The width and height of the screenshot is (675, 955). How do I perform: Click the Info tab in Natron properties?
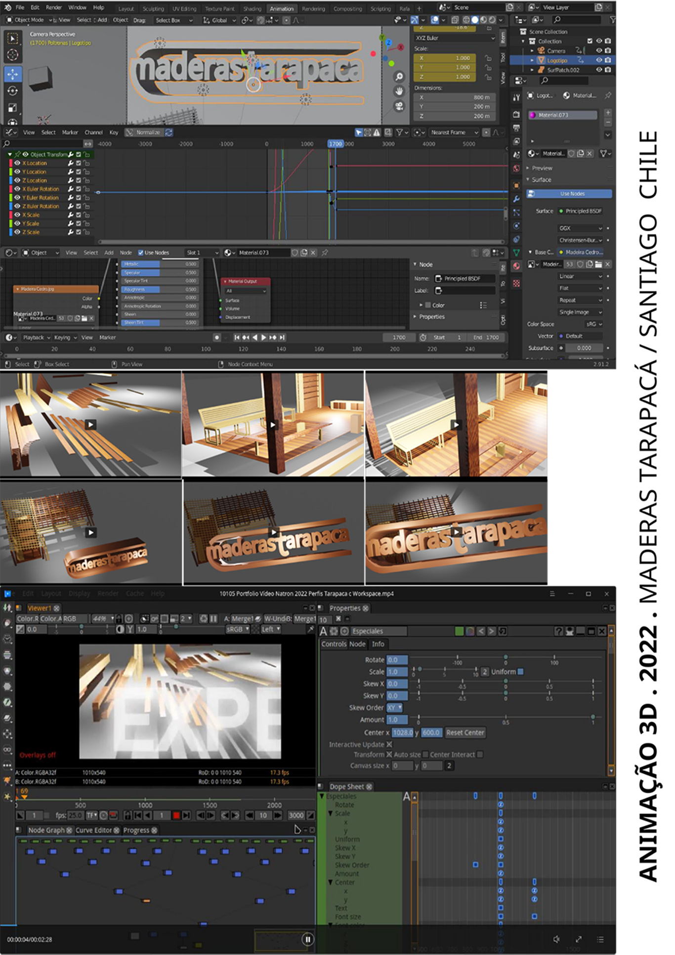coord(378,644)
